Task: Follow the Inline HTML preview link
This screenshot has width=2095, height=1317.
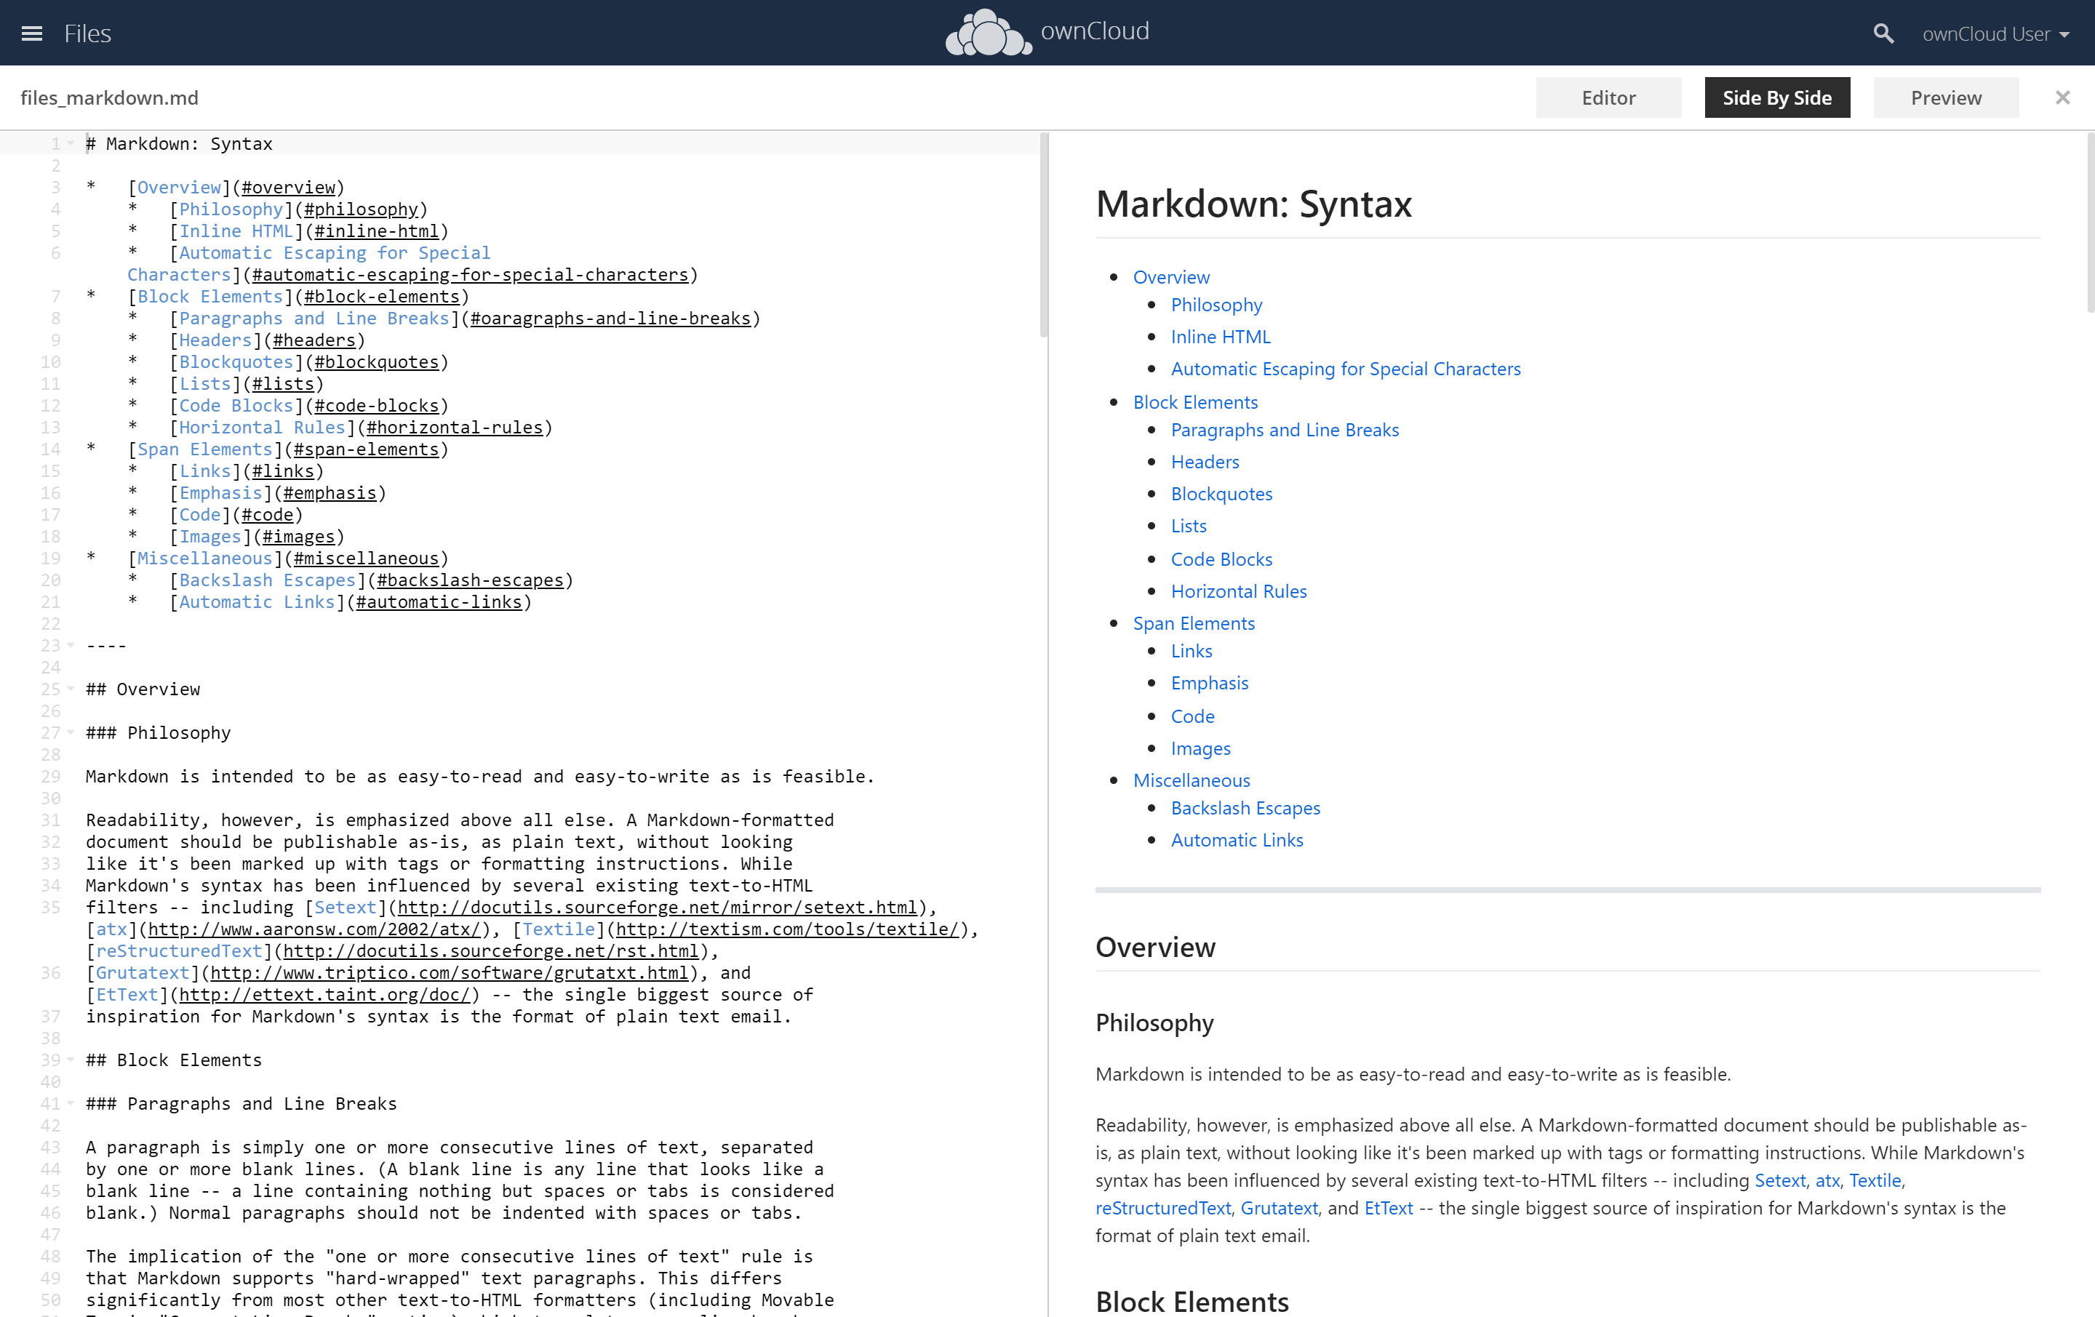Action: (1220, 337)
